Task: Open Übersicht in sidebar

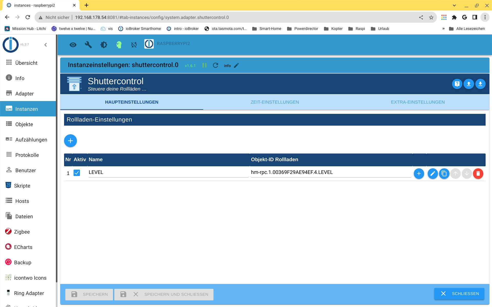Action: 28,63
